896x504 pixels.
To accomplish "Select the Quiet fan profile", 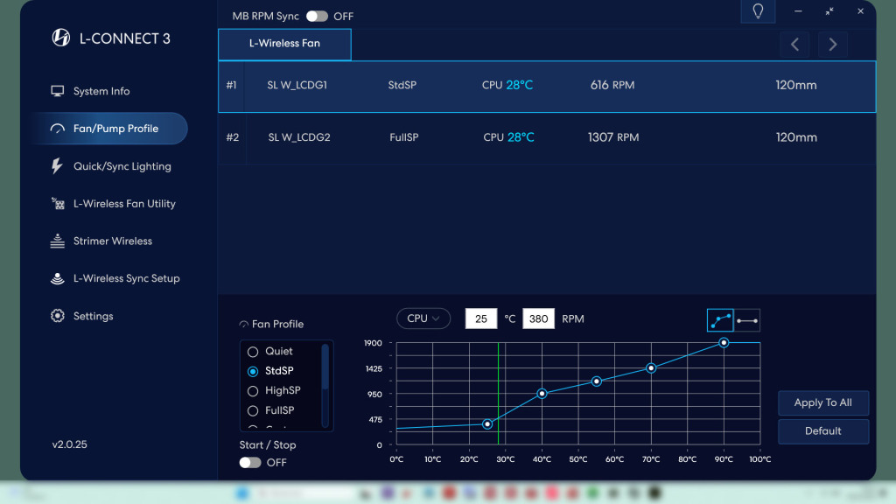I will point(253,352).
